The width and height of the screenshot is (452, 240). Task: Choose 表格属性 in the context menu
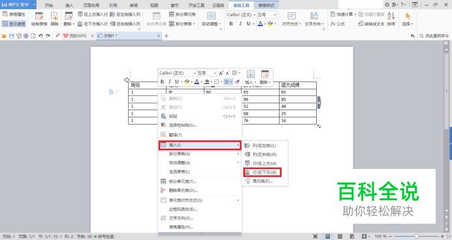point(200,227)
